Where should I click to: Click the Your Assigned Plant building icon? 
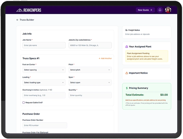(127, 46)
